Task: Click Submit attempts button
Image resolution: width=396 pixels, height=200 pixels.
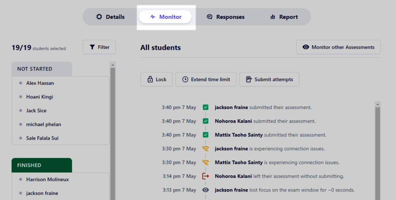Action: click(269, 79)
